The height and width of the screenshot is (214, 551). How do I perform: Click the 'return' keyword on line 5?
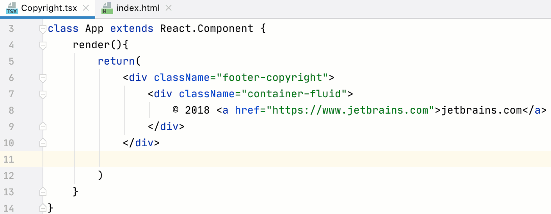pos(116,61)
